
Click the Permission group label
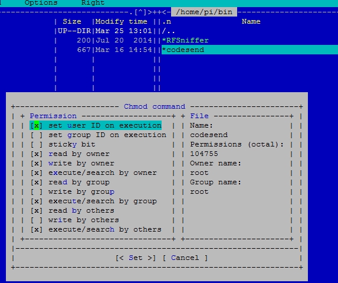pos(53,116)
